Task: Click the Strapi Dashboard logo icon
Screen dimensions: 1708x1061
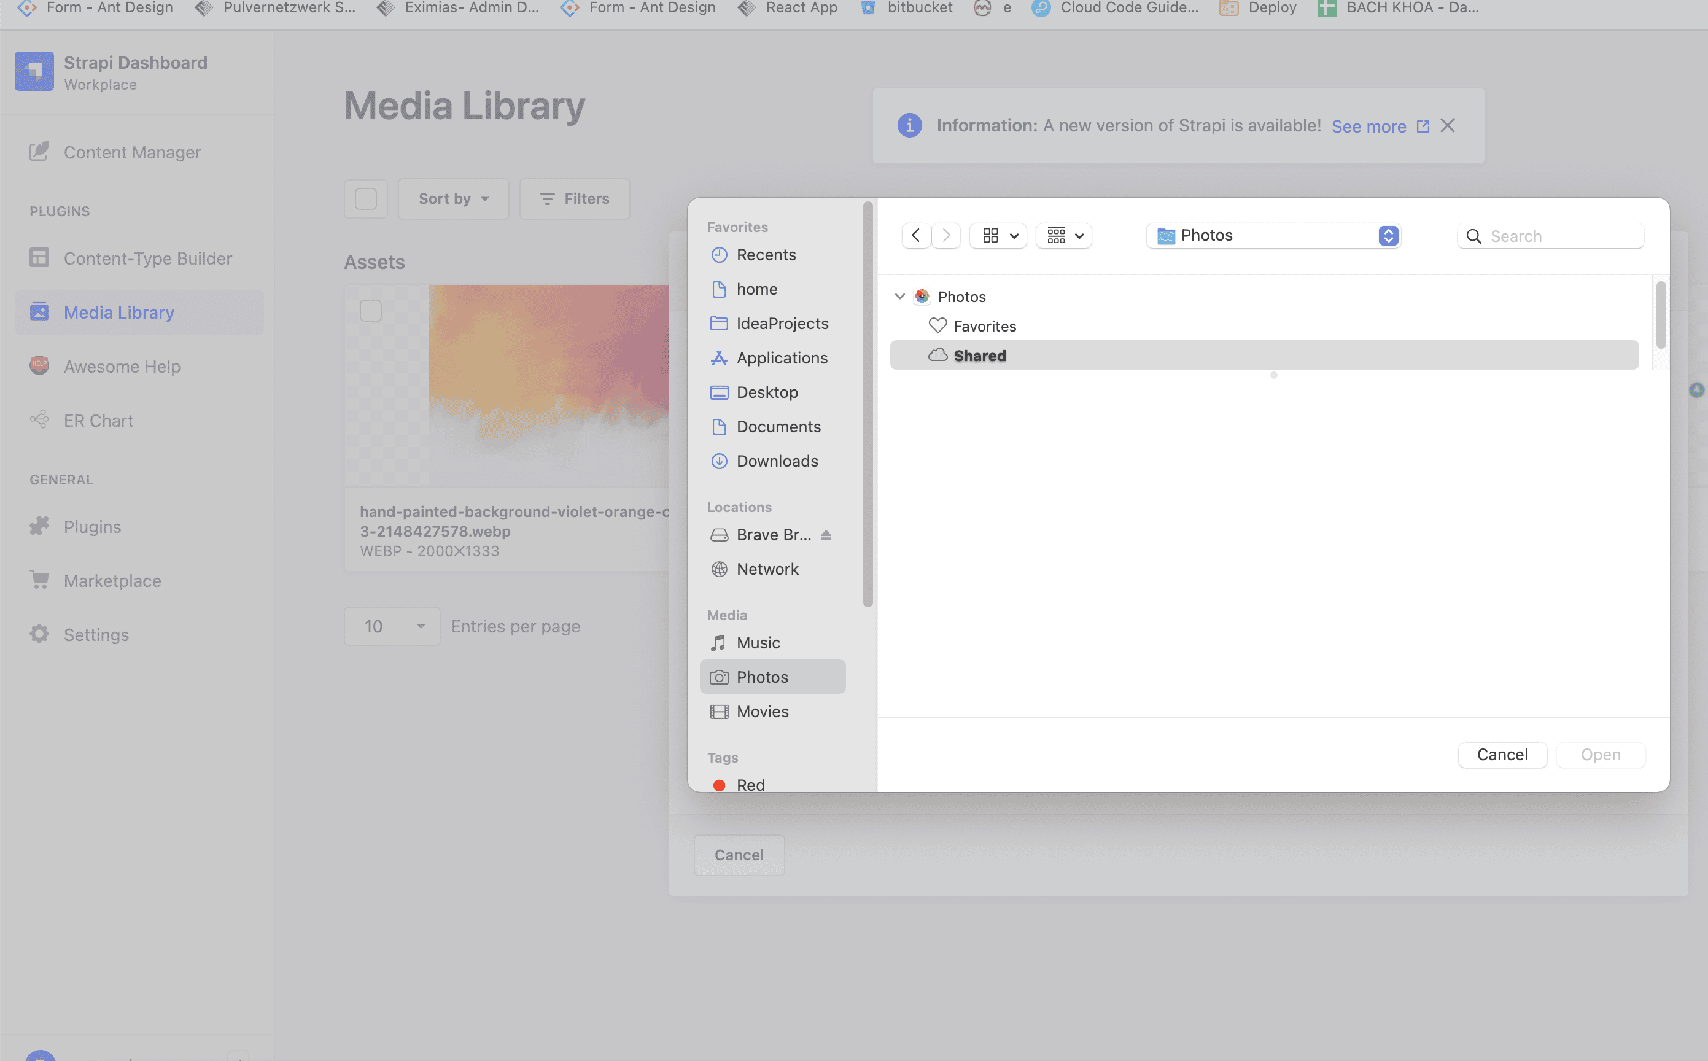Action: pos(34,72)
